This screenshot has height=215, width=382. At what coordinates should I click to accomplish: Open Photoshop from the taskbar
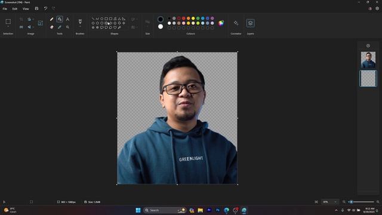217,210
